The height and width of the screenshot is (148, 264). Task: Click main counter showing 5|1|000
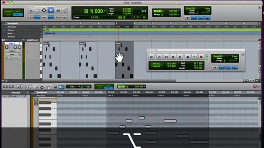coord(93,11)
